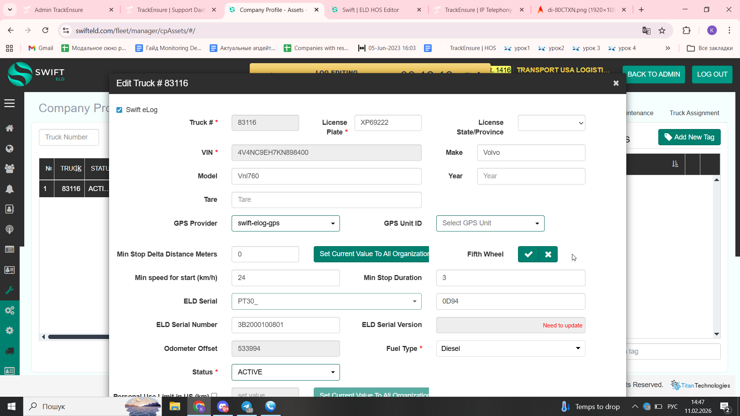740x416 pixels.
Task: Uncheck the Swift eLog checkbox
Action: point(119,110)
